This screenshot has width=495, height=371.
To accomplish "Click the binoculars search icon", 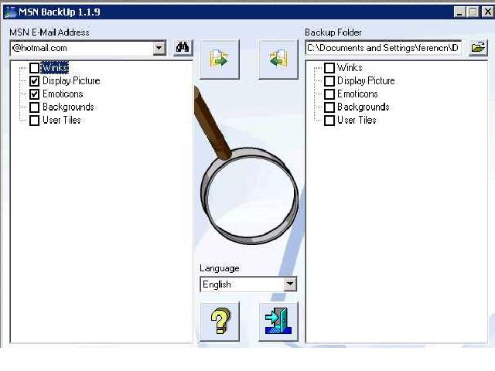I will (183, 48).
